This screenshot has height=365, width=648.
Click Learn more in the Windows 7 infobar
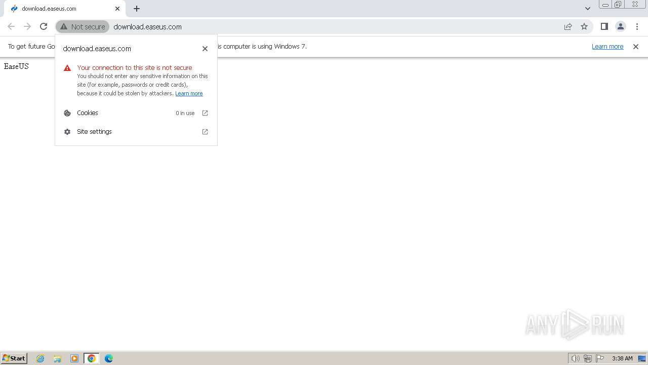607,47
